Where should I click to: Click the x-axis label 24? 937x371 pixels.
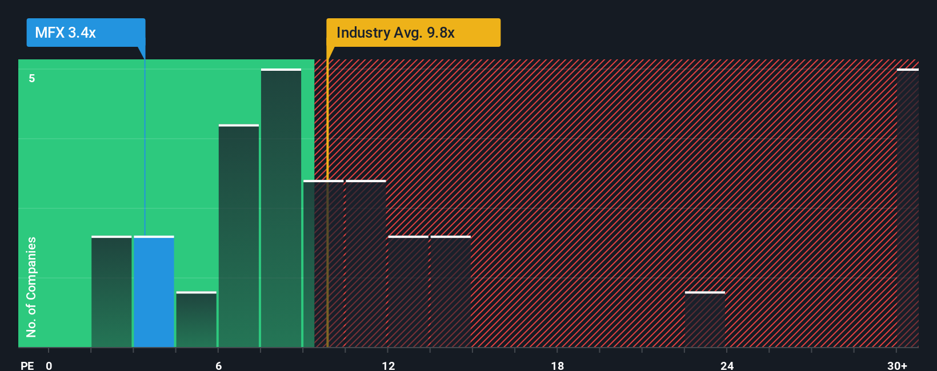pyautogui.click(x=727, y=365)
